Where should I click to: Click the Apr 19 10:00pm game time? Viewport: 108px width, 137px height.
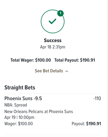(19, 117)
